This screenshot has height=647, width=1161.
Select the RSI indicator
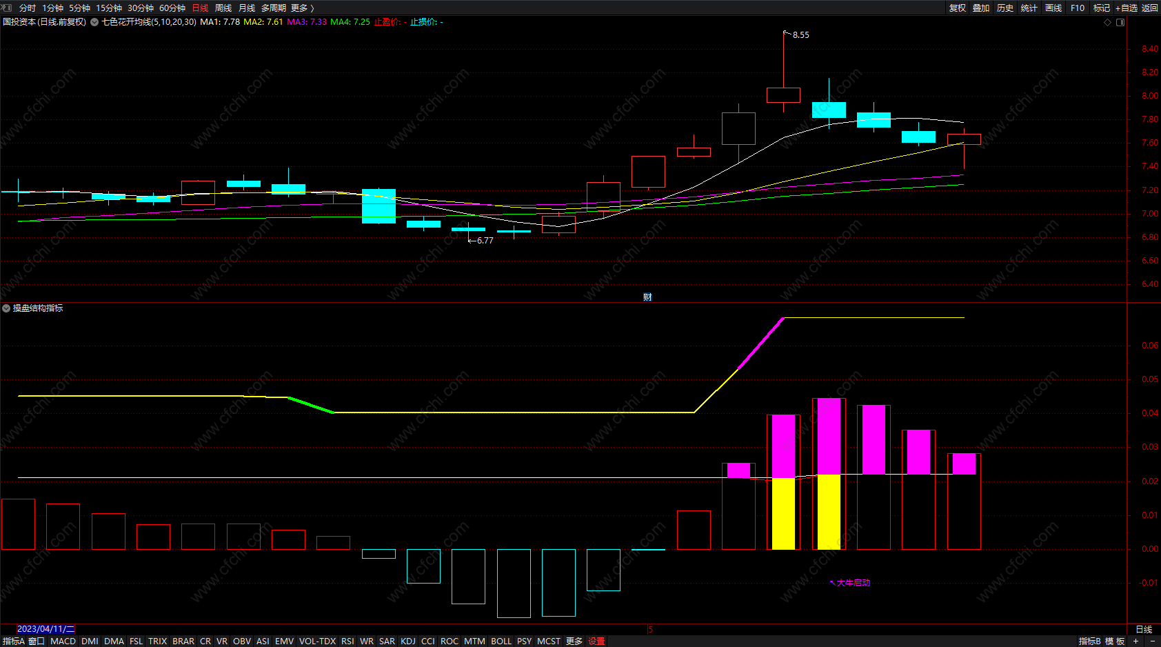pyautogui.click(x=347, y=641)
